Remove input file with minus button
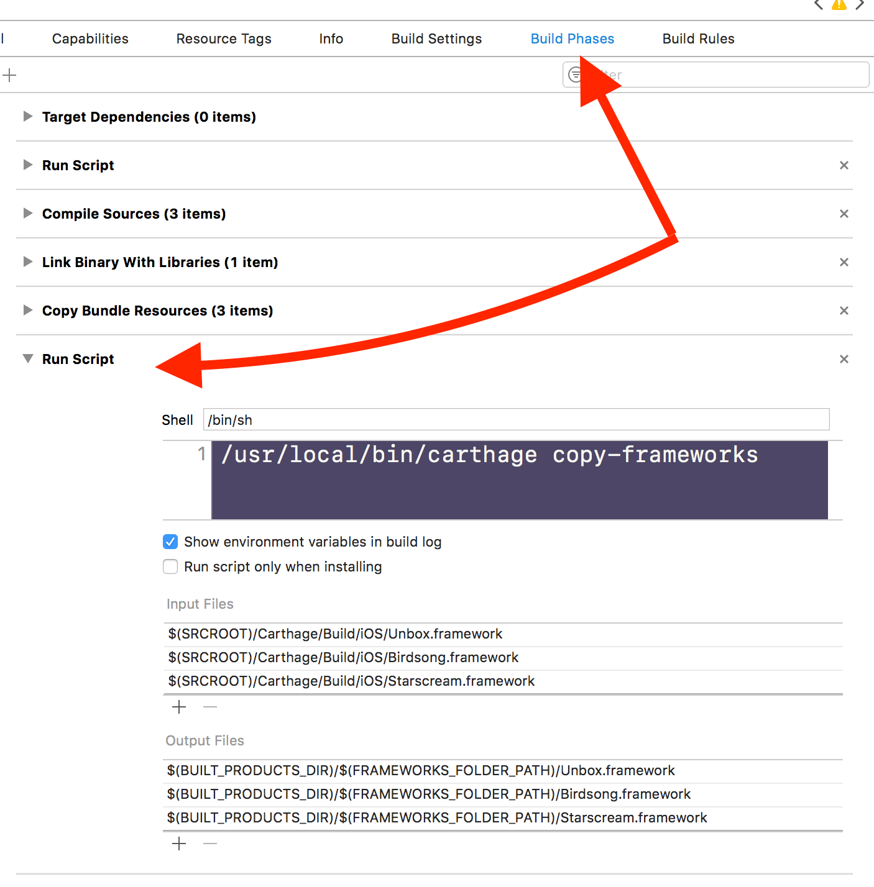The image size is (874, 887). [x=210, y=707]
